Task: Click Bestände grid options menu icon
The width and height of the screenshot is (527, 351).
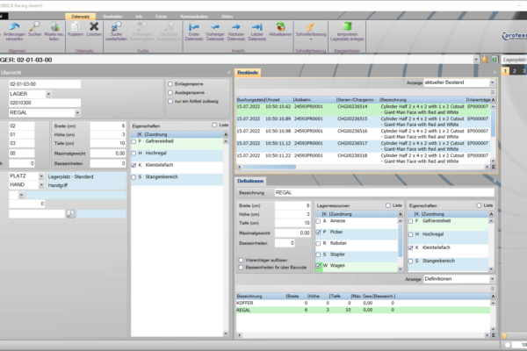Action: pos(493,92)
